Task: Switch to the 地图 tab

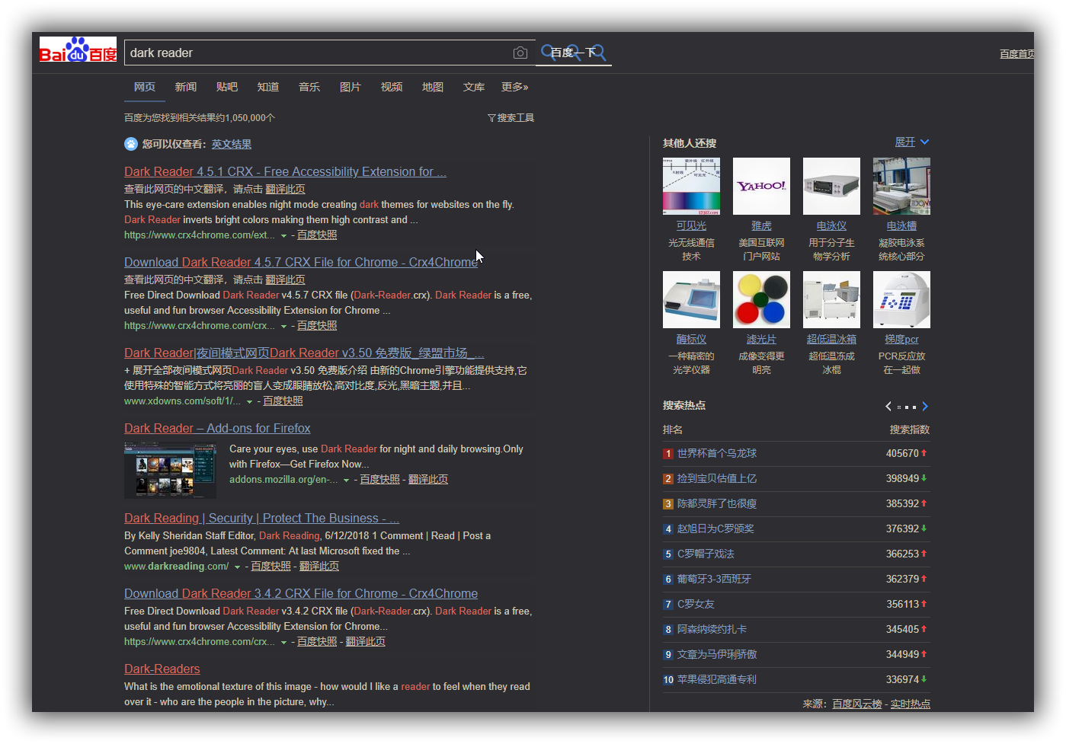Action: (x=433, y=87)
